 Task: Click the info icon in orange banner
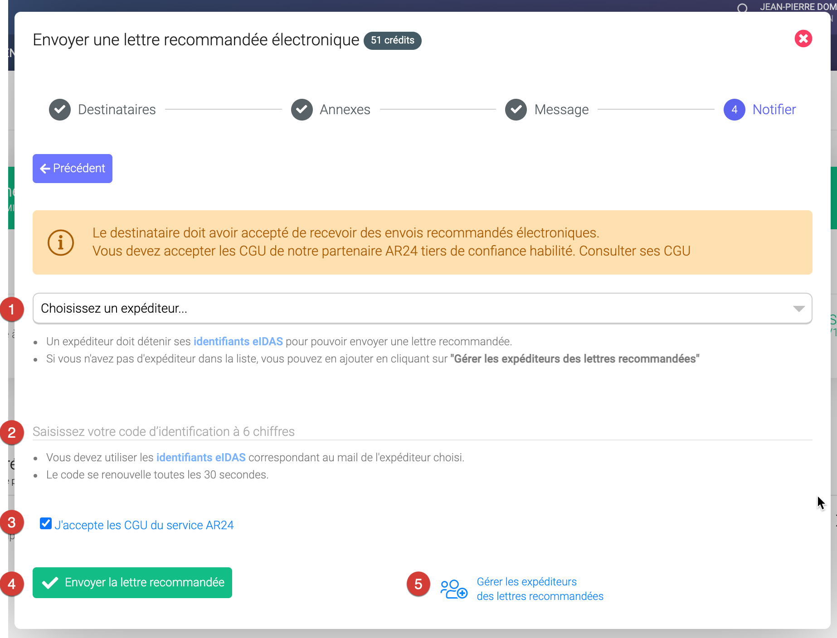[x=61, y=242]
